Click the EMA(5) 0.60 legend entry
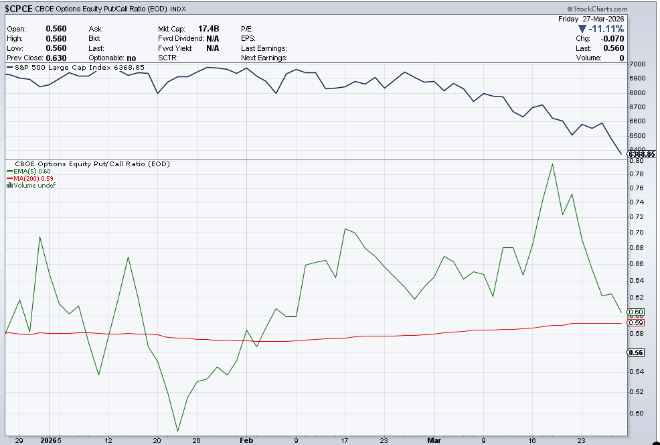 coord(29,171)
